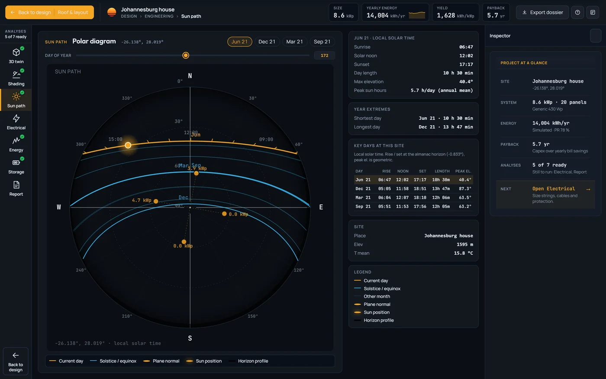Click the Johannesburg house sun logo
Image resolution: width=606 pixels, height=379 pixels.
[x=112, y=13]
